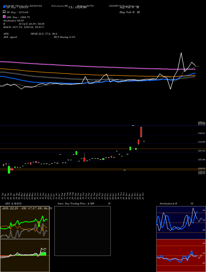Viewport: 206px width, 272px height.
Task: Click the large green candlestick at chart start
Action: coord(9,170)
